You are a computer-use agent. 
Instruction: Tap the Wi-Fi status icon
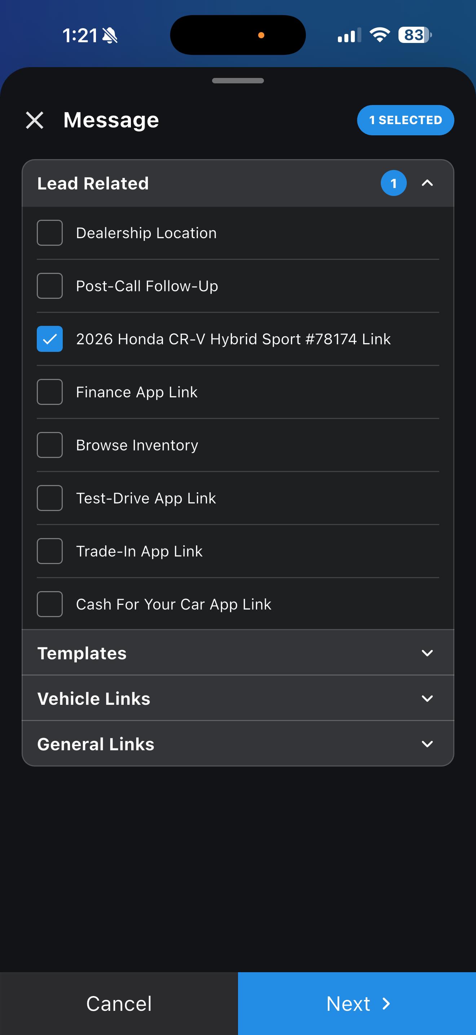point(380,35)
